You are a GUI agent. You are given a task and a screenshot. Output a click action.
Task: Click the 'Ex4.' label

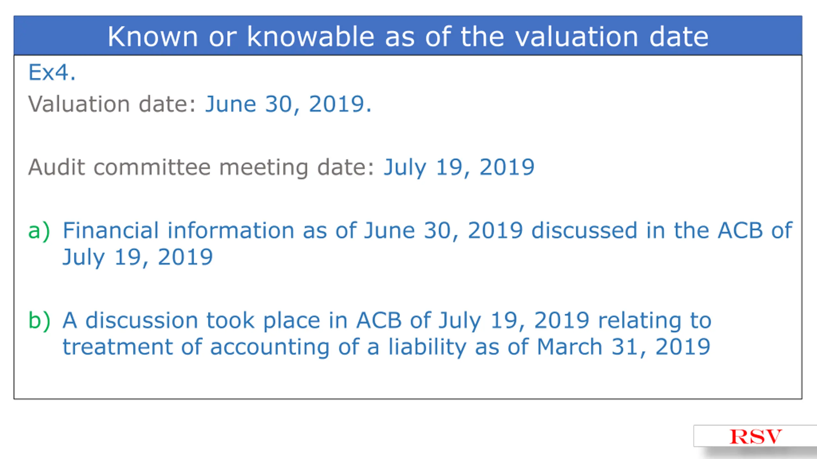(52, 72)
